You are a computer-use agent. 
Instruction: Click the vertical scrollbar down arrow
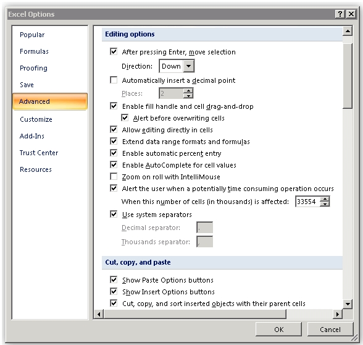[348, 304]
